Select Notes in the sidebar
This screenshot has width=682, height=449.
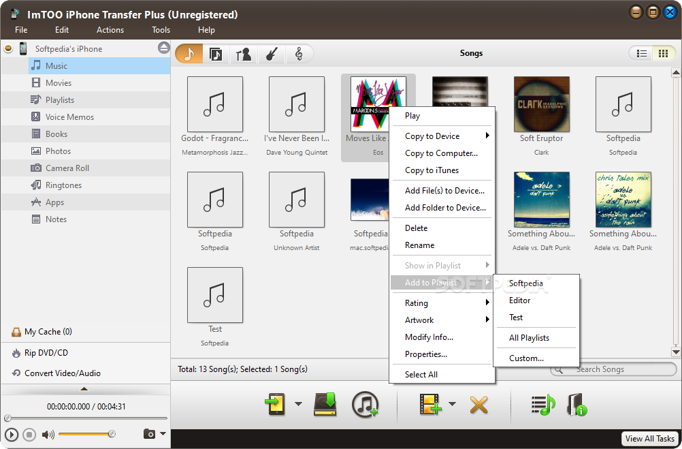[86, 219]
